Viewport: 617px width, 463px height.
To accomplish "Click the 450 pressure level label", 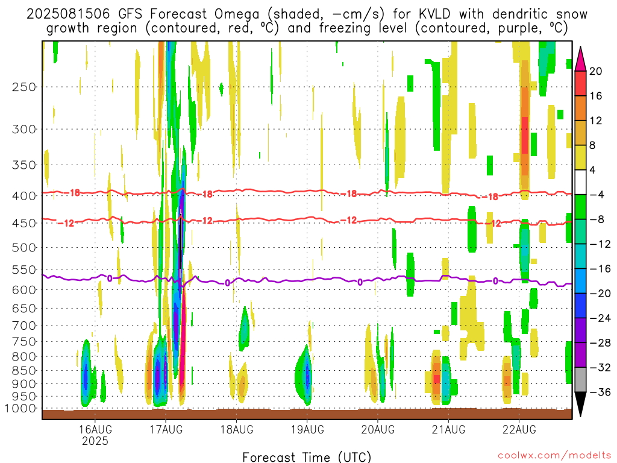I will point(24,223).
